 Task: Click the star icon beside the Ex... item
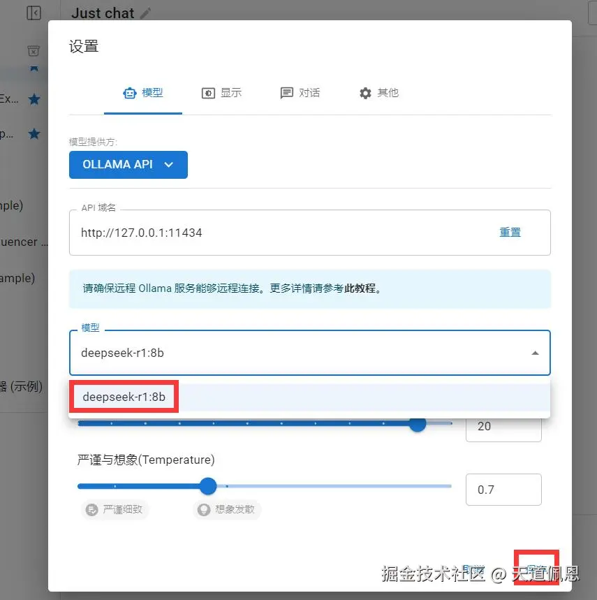pyautogui.click(x=34, y=99)
